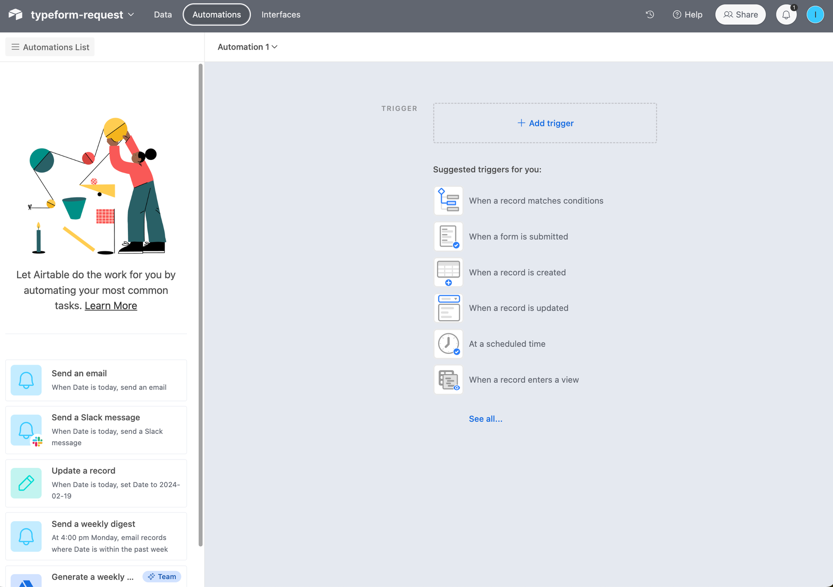Click pencil icon of Update a record template
Image resolution: width=833 pixels, height=587 pixels.
(26, 483)
